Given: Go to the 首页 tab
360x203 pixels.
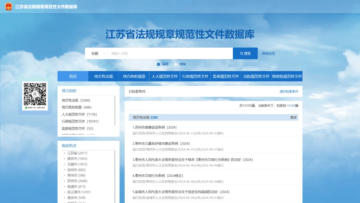Looking at the screenshot, I should (x=73, y=76).
